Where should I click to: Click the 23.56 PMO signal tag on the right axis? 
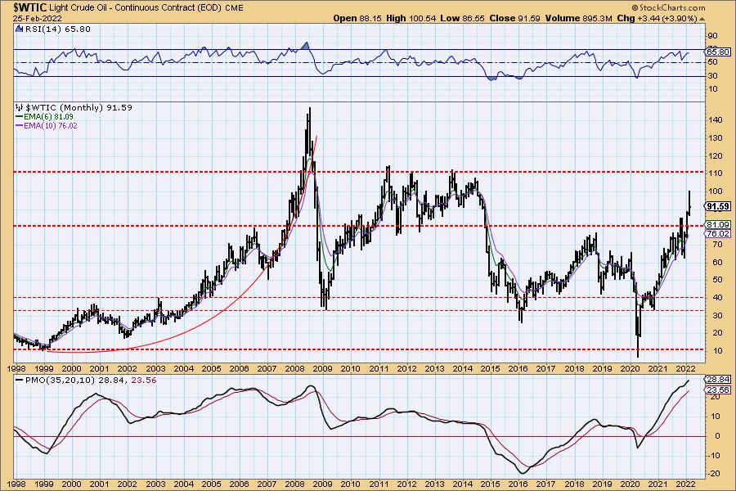(x=718, y=390)
